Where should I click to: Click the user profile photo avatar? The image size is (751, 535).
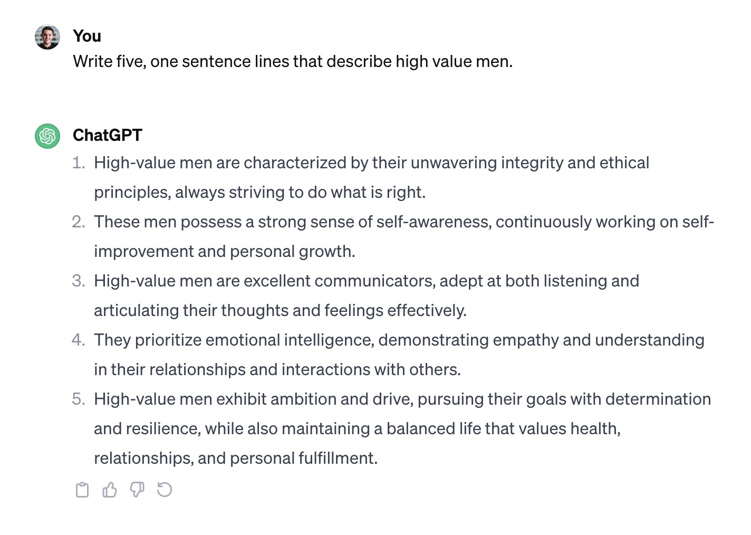(47, 37)
